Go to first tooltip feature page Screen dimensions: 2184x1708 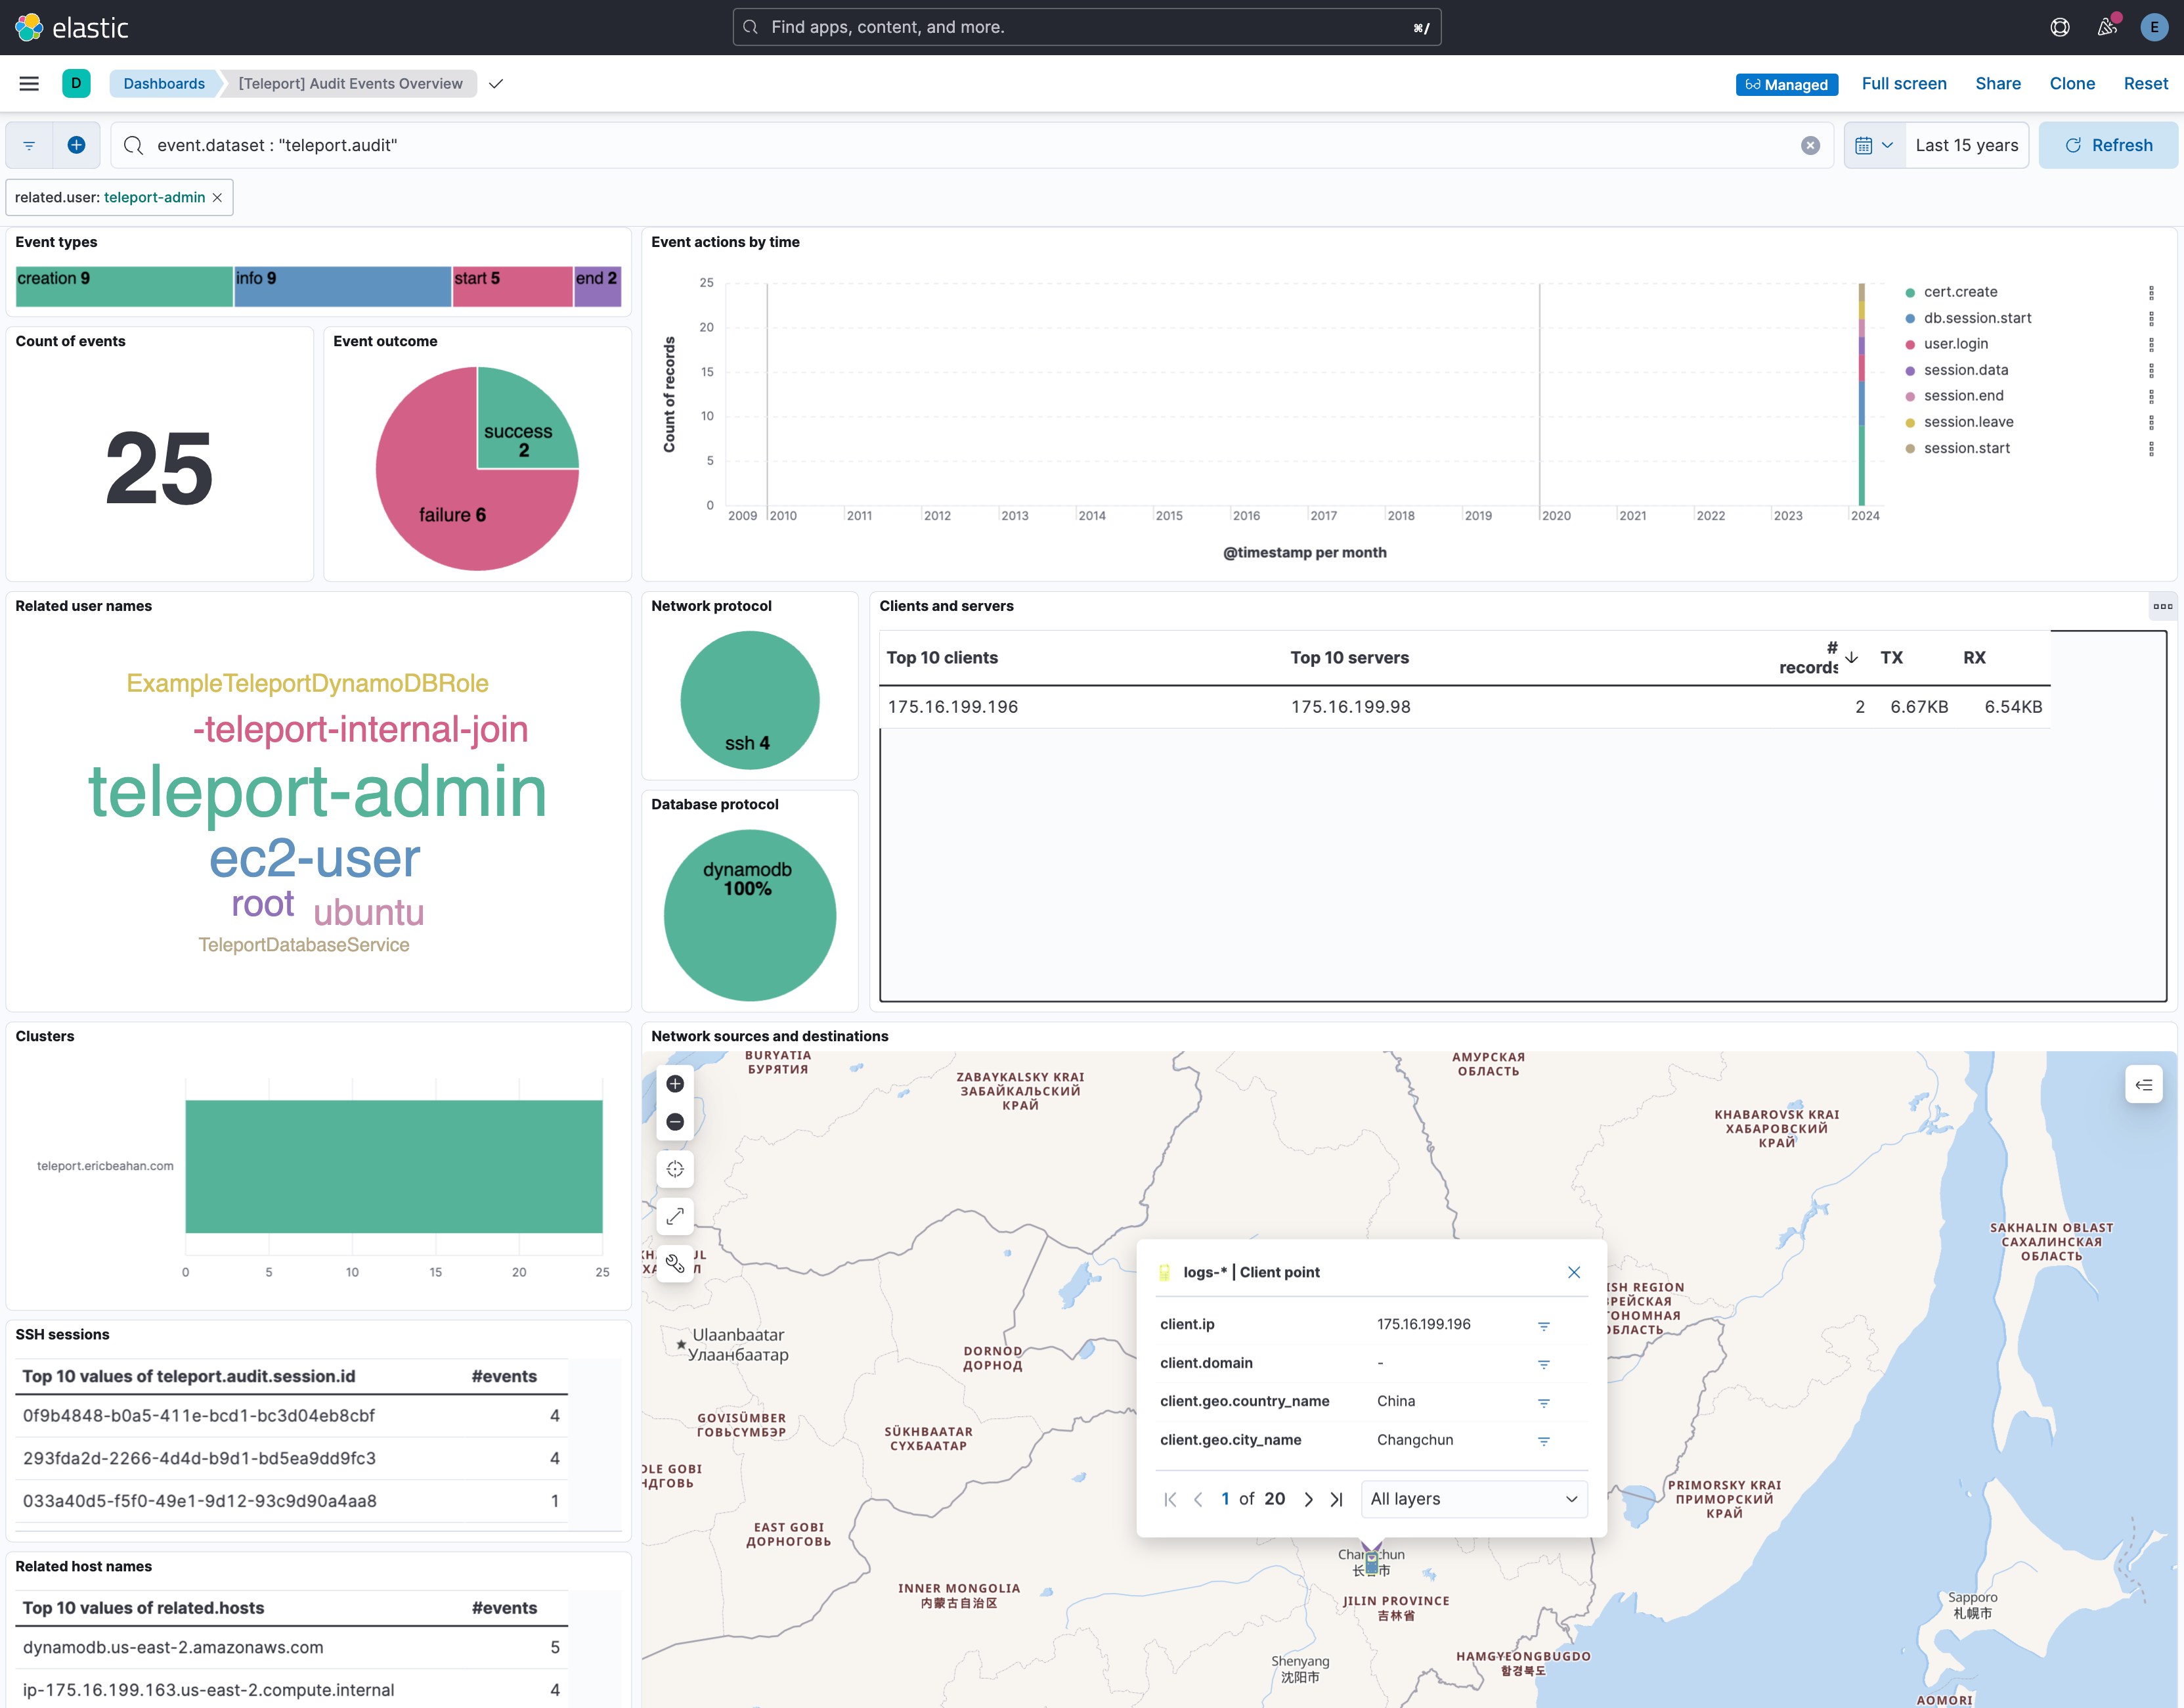(1170, 1499)
